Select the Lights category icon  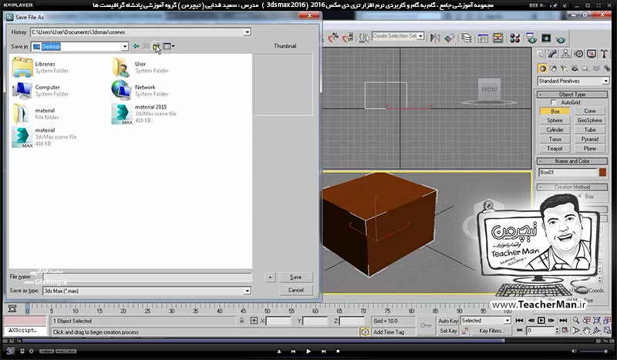coord(565,69)
